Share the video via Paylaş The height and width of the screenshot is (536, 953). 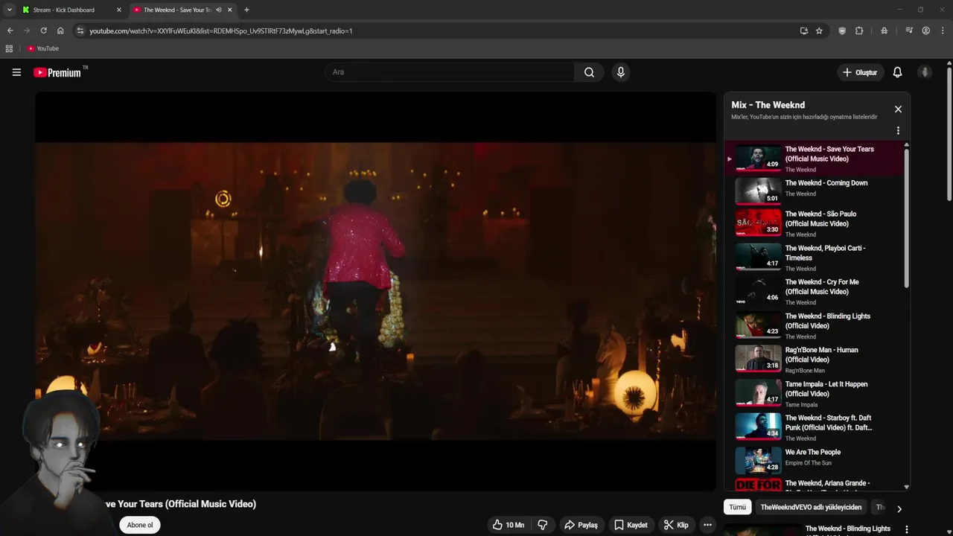(x=581, y=525)
